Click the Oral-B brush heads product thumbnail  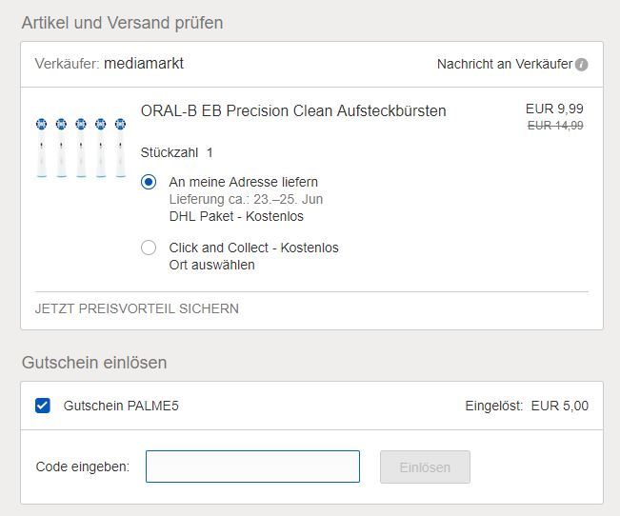[x=81, y=148]
